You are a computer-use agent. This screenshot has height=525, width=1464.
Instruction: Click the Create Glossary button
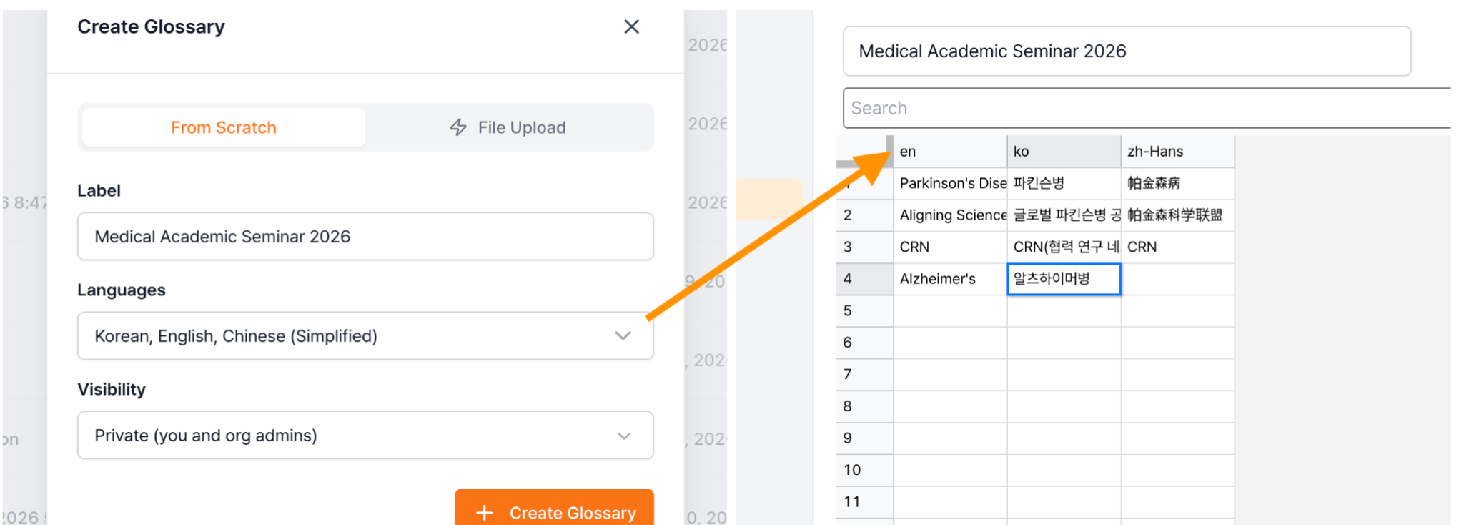coord(554,508)
